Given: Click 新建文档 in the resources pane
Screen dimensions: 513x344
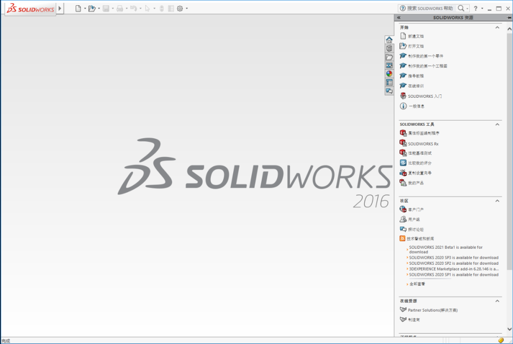Looking at the screenshot, I should click(x=416, y=36).
